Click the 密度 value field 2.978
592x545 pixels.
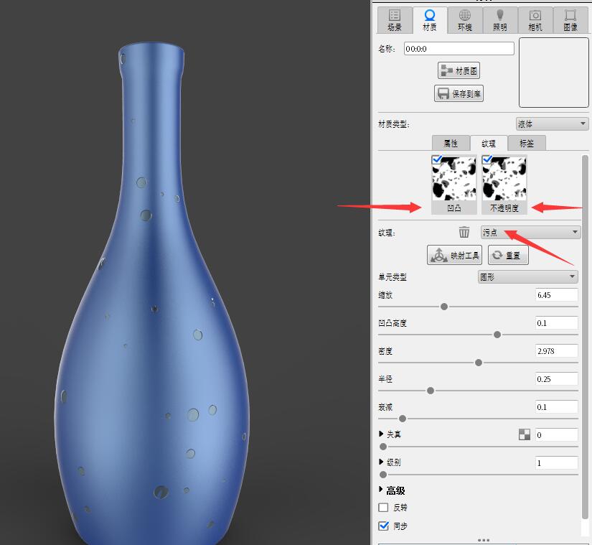point(557,351)
